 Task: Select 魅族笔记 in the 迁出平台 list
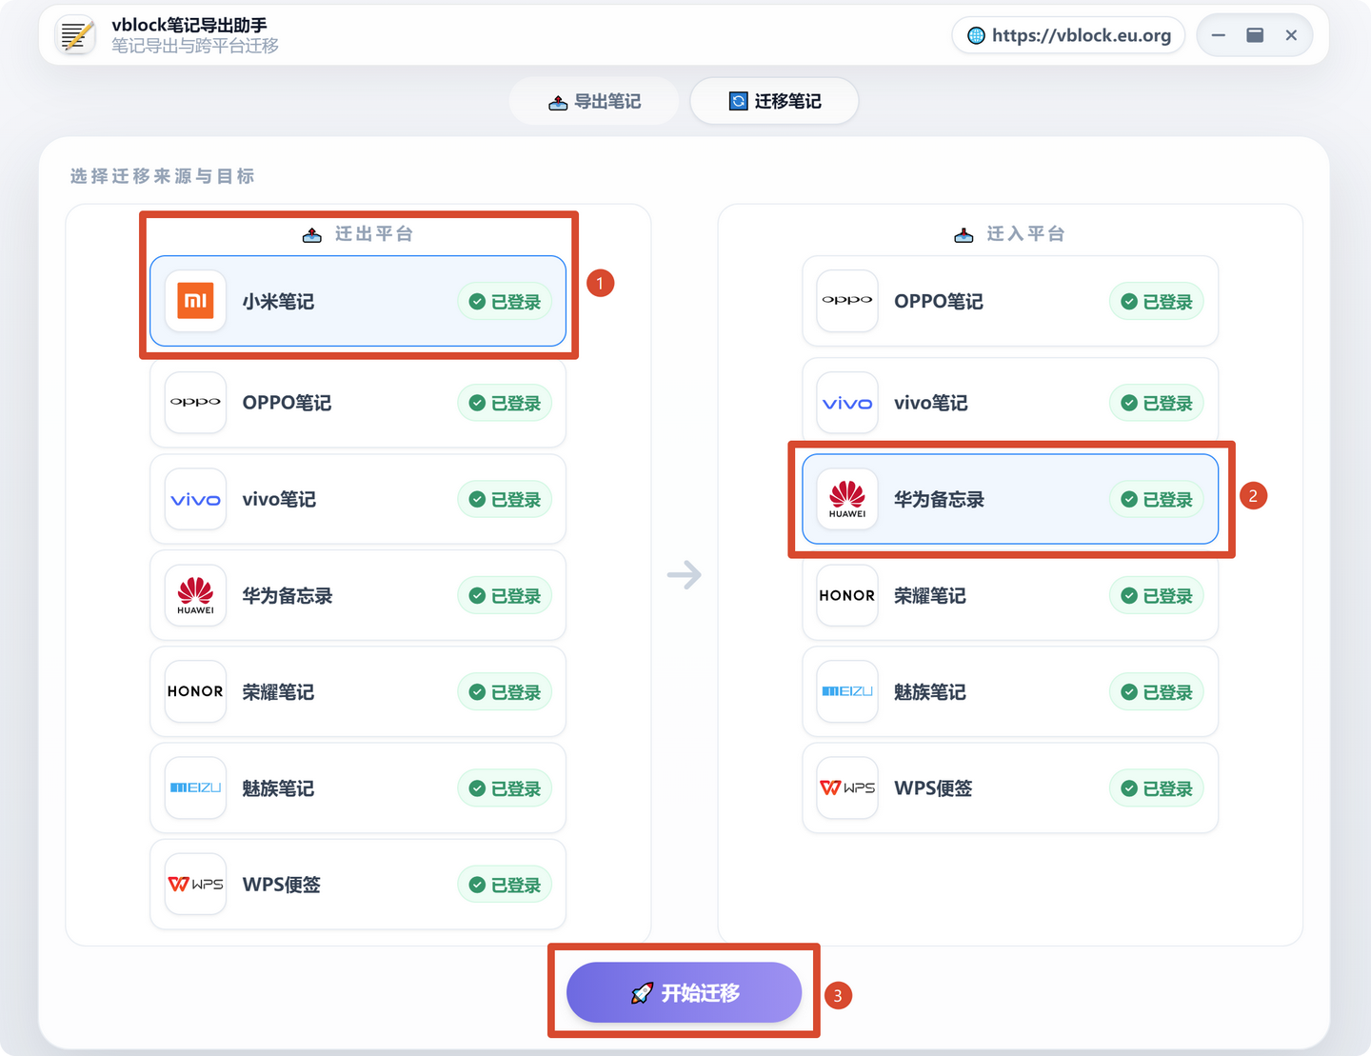pos(358,787)
